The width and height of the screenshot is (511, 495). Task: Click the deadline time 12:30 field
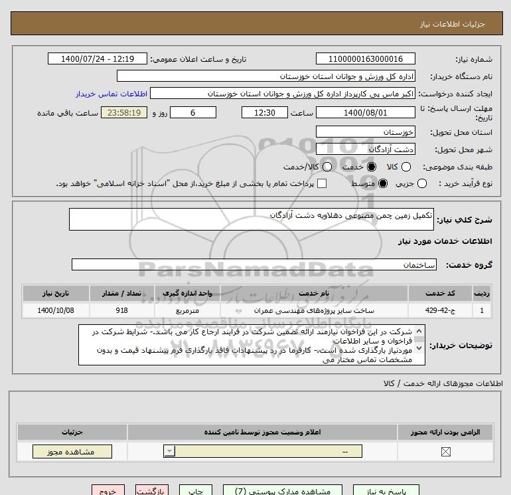click(x=265, y=112)
